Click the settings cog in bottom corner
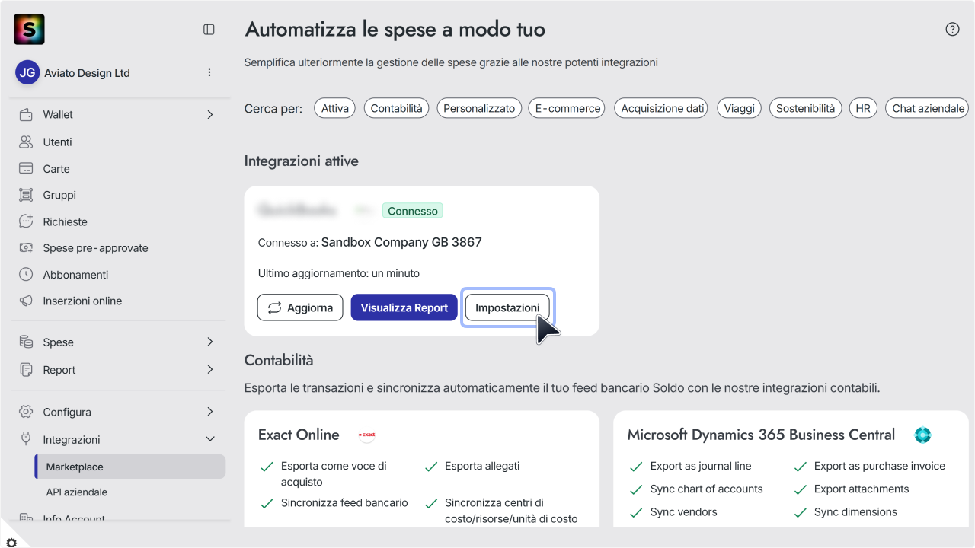Screen dimensions: 975x548 [11, 542]
